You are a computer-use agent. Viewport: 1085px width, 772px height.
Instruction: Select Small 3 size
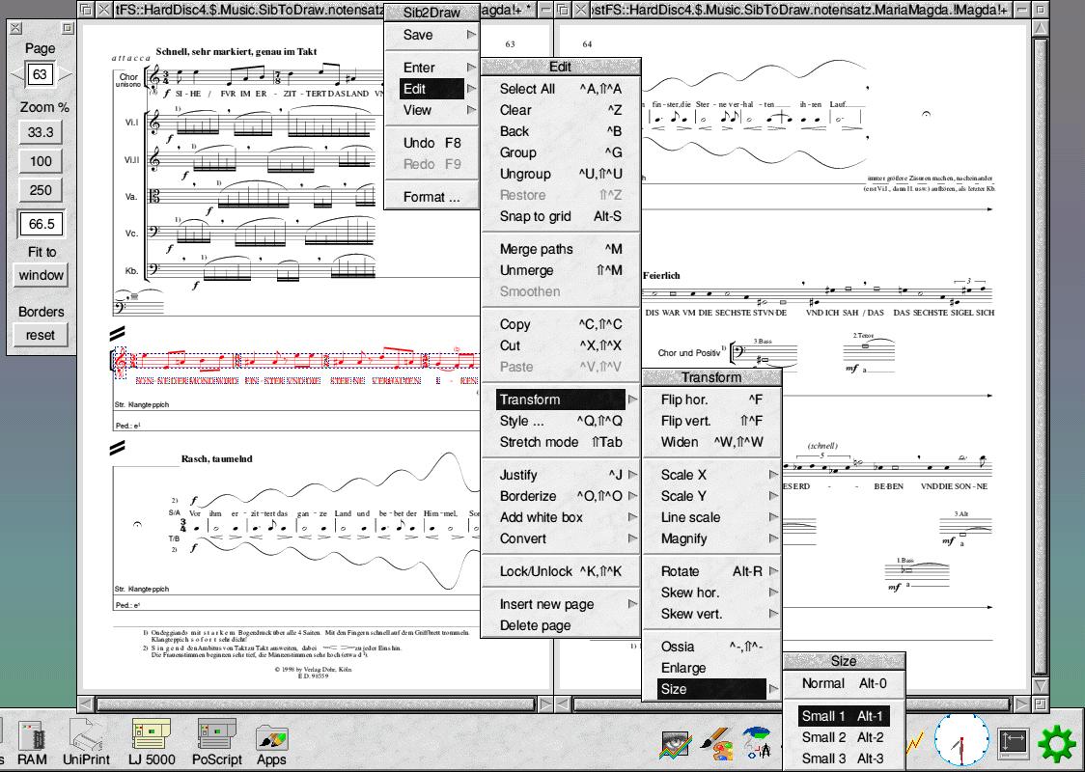[845, 758]
